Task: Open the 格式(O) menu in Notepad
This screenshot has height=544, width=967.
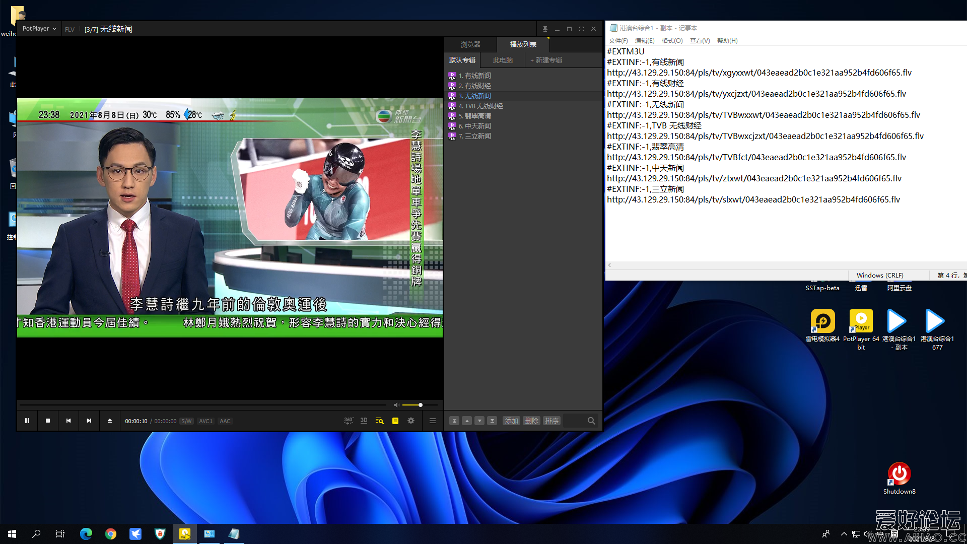Action: [x=672, y=41]
